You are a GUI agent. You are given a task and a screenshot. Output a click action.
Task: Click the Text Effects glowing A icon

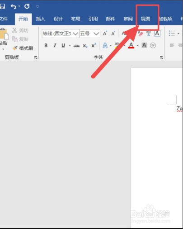105,45
